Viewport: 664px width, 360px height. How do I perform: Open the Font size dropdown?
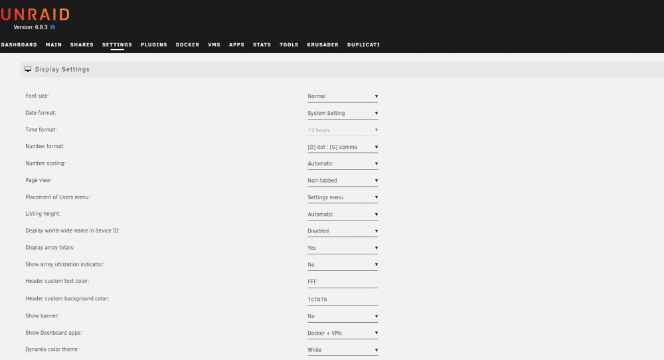343,96
